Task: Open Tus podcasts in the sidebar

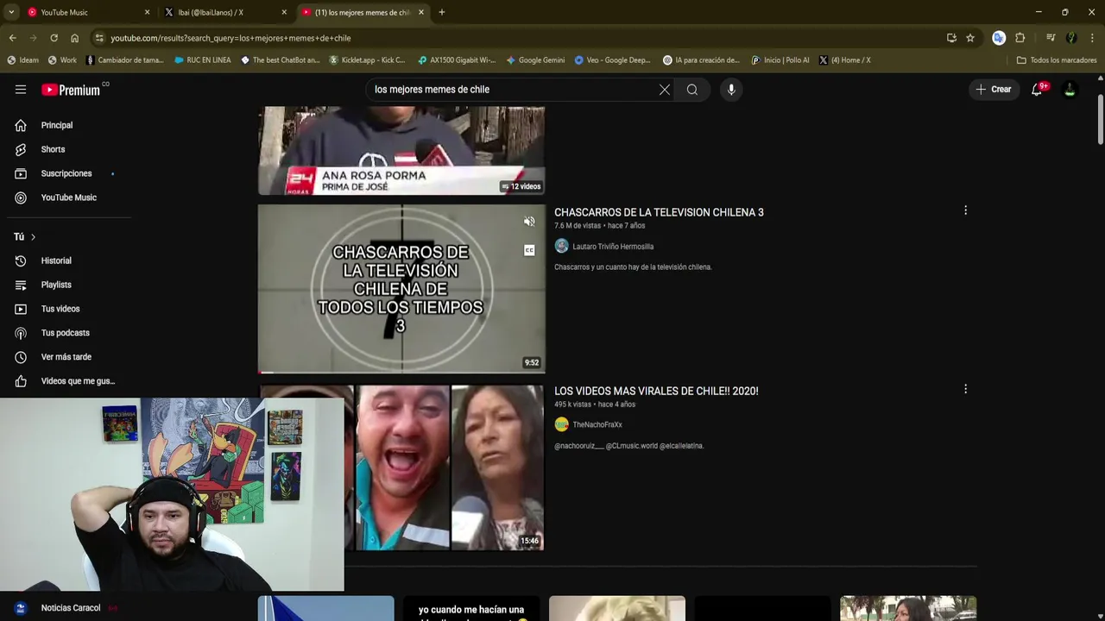Action: [67, 333]
